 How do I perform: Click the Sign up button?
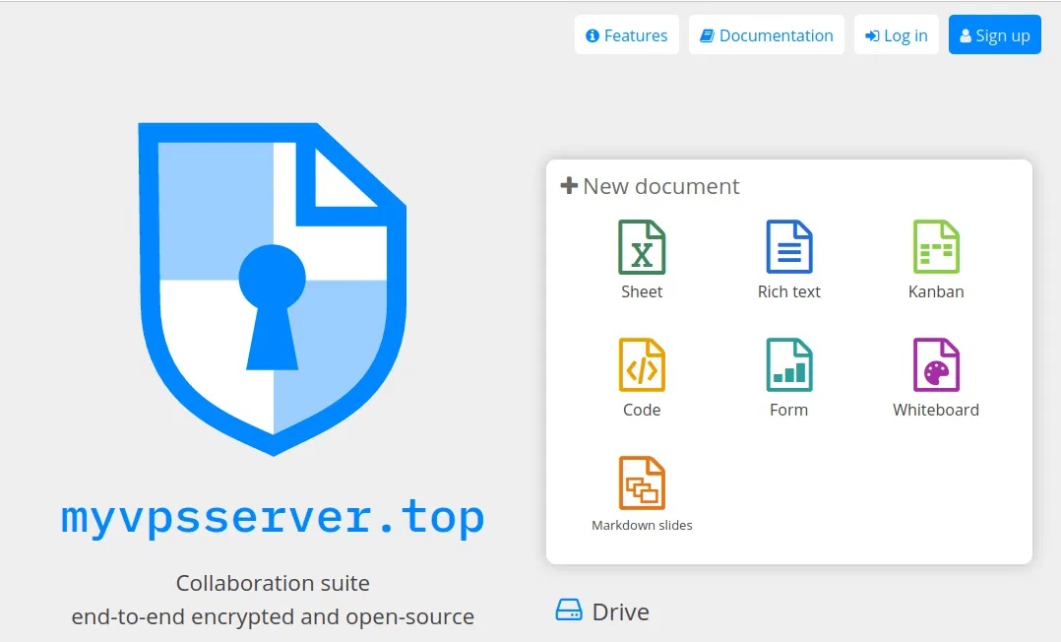tap(995, 35)
